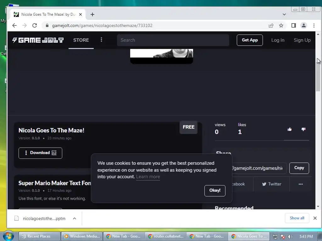Click the Action Center flag tray icon

click(283, 237)
